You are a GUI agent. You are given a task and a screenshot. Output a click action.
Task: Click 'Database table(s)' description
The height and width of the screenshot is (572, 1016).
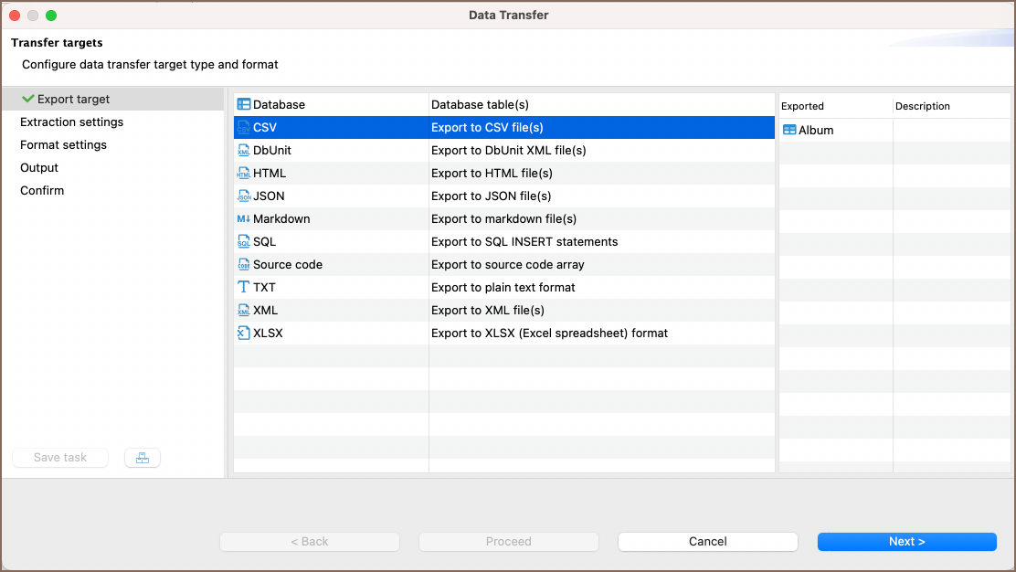[481, 104]
